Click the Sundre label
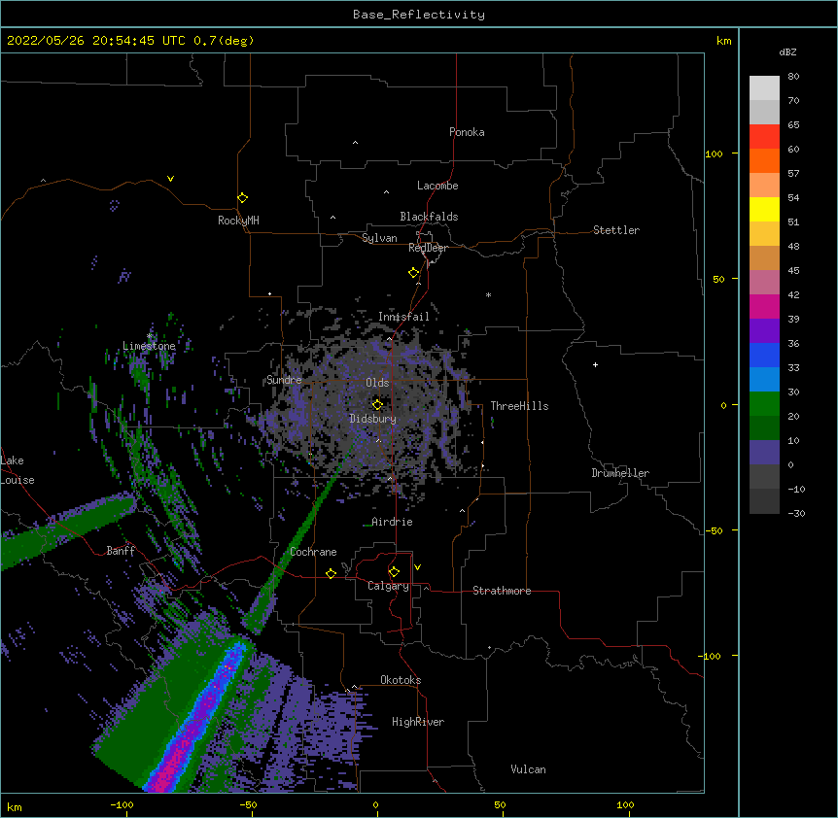The image size is (838, 818). tap(284, 380)
